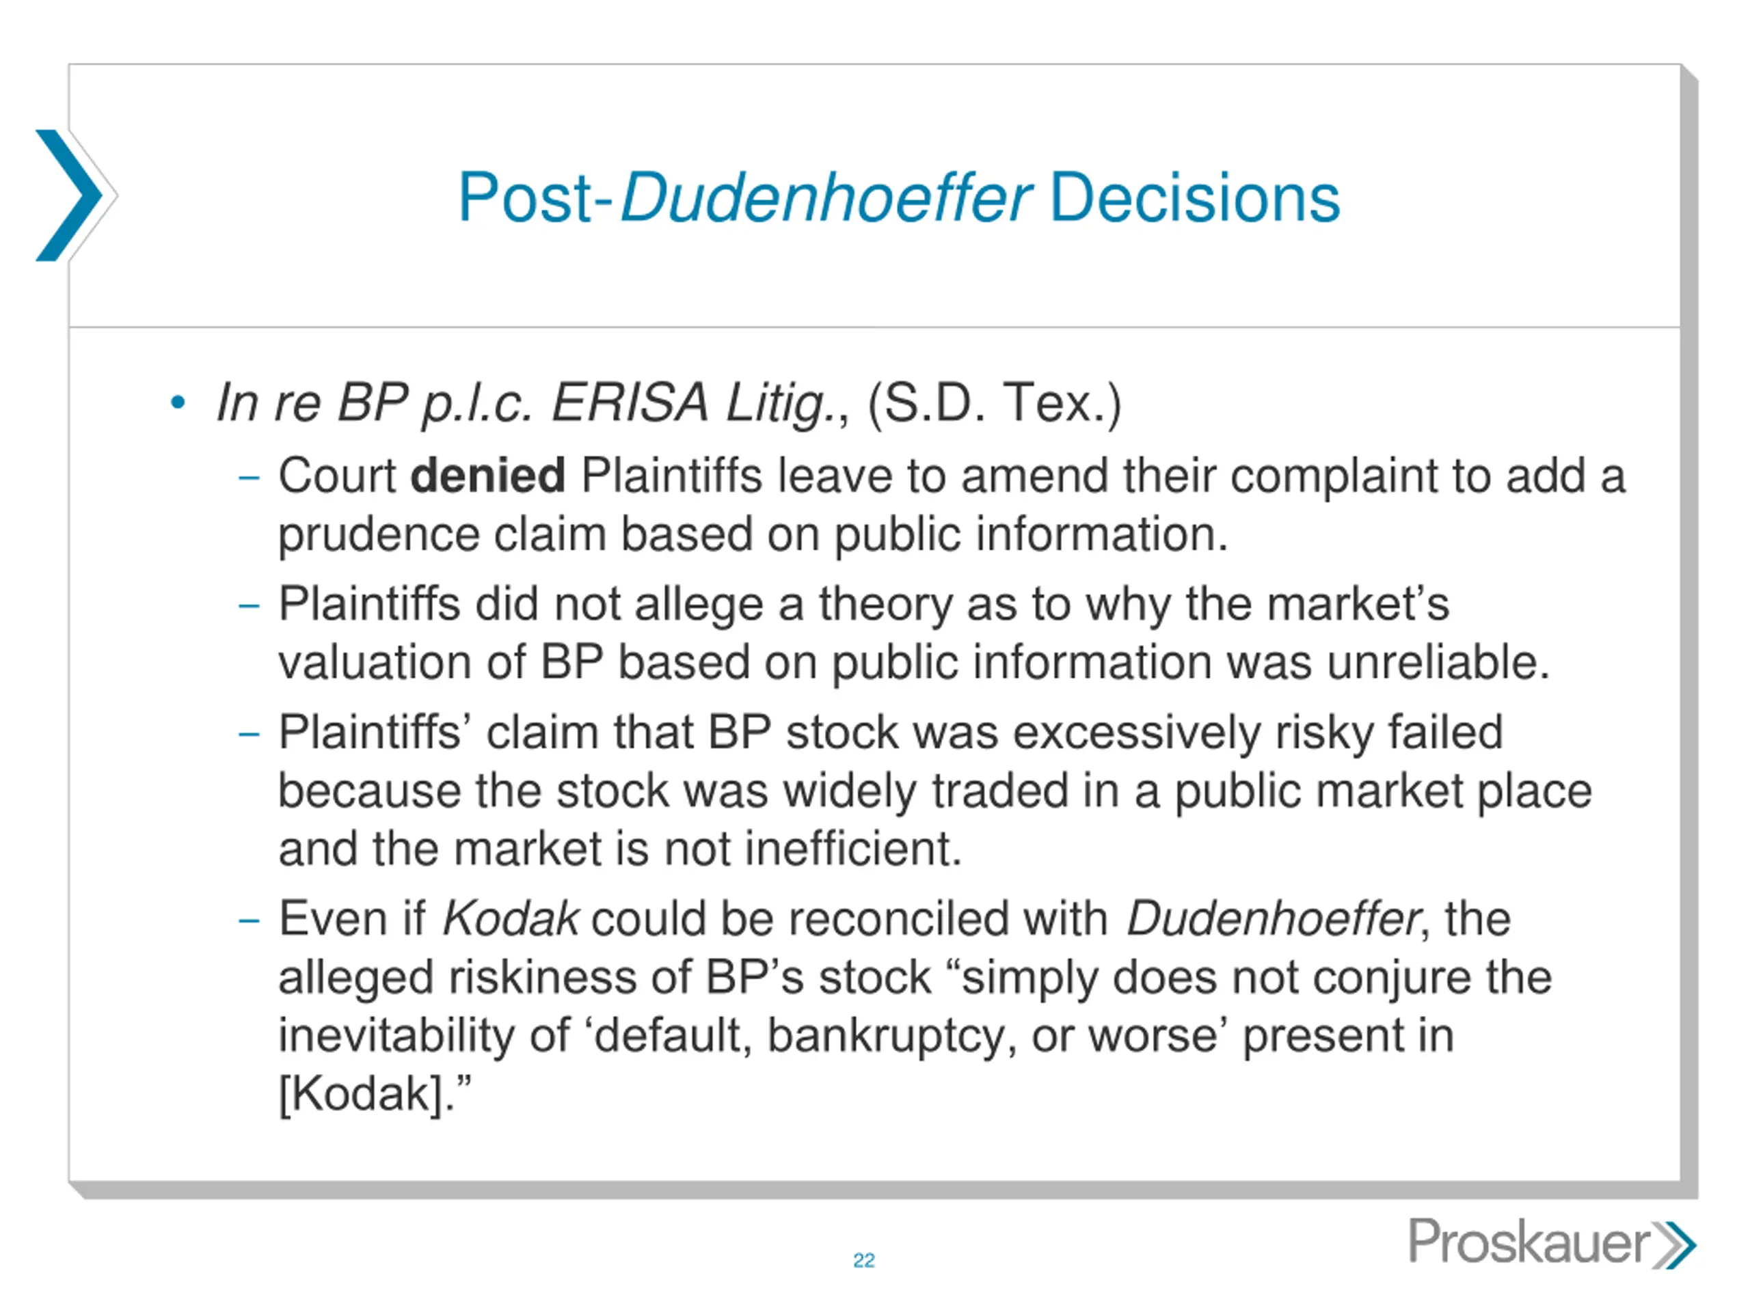The image size is (1750, 1312).
Task: Click the quoted phrase 'default, bankruptcy, or worse'
Action: 906,1036
